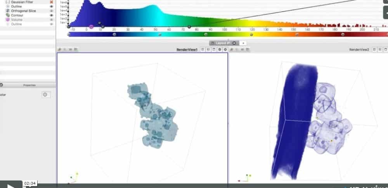Click the RenderView1 title label
The height and width of the screenshot is (188, 388).
click(x=187, y=50)
